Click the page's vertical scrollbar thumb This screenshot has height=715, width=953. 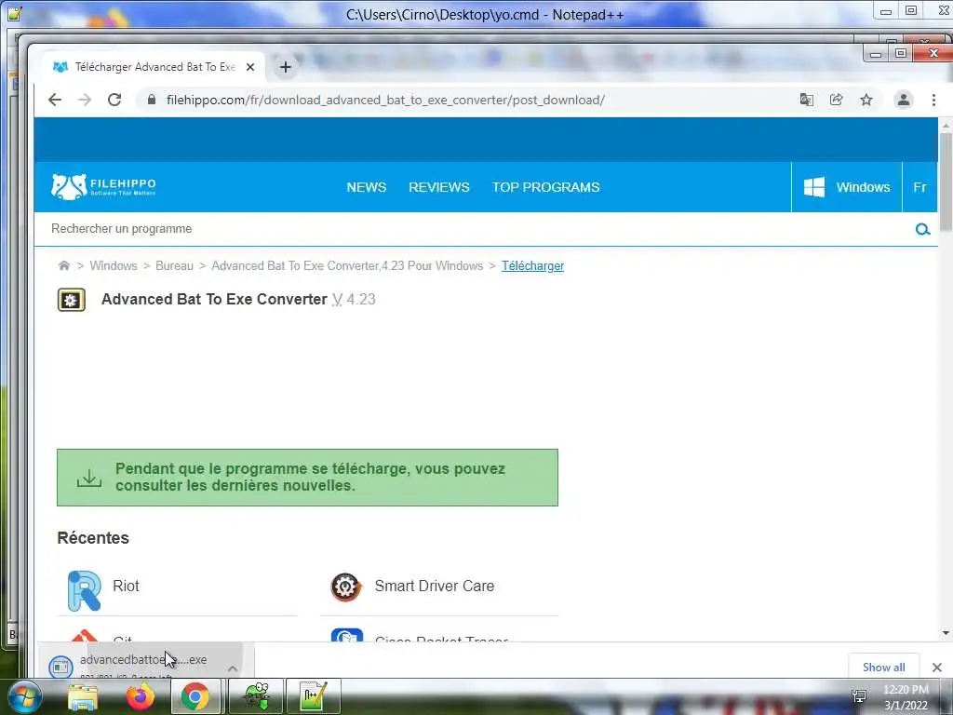click(946, 182)
